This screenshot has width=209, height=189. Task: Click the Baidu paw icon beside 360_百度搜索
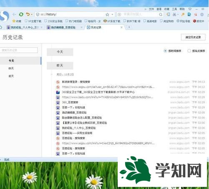[58, 102]
